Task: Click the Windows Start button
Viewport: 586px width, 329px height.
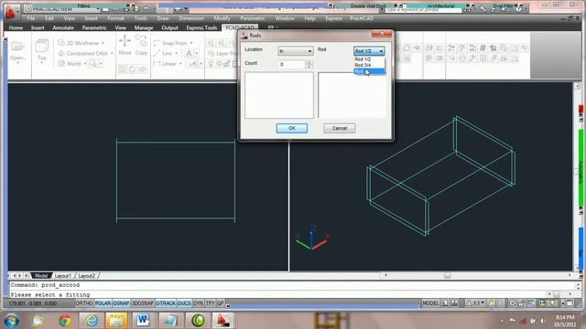Action: pos(12,320)
